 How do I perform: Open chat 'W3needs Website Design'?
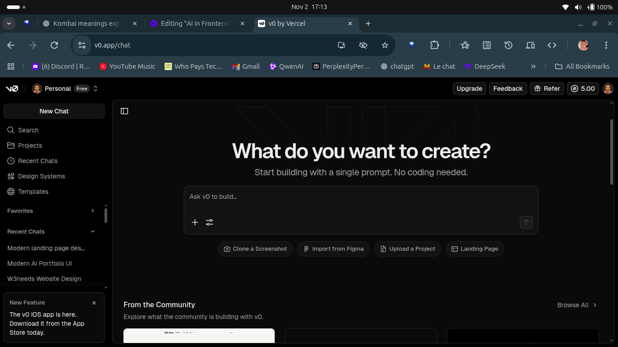click(x=44, y=279)
